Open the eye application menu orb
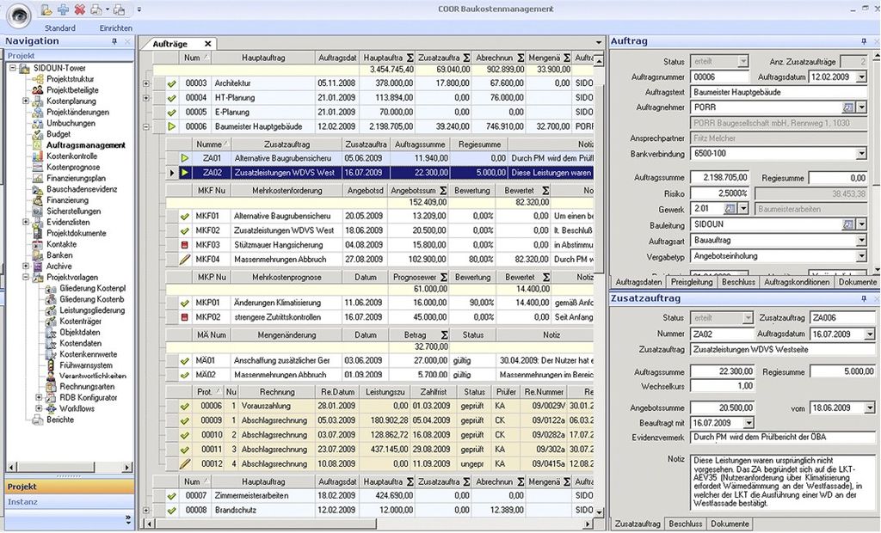This screenshot has height=533, width=881. pos(19,15)
